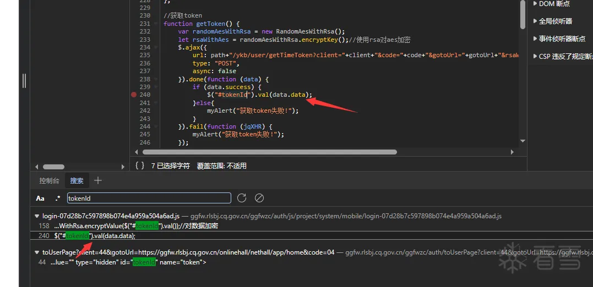This screenshot has height=287, width=593.
Task: Toggle regular expression search option
Action: click(x=58, y=198)
